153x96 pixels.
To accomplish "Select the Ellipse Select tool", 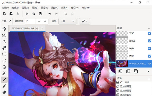I will [4, 61].
